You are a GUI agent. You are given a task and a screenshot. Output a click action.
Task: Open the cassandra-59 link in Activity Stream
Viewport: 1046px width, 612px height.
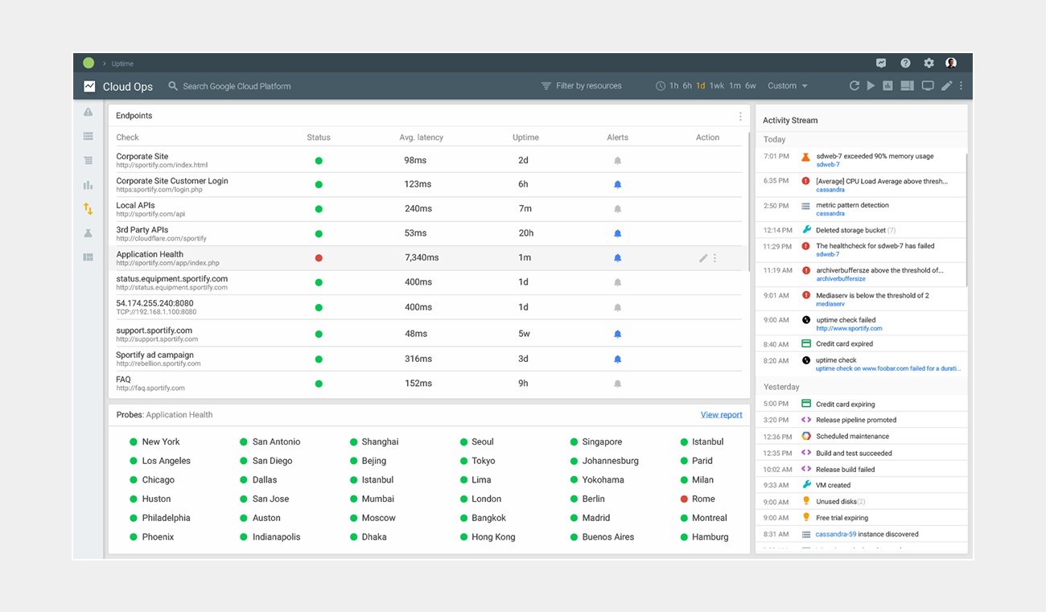834,534
